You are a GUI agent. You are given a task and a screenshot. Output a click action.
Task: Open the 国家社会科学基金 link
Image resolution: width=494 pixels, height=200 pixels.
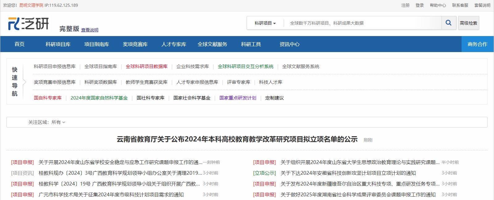(192, 98)
